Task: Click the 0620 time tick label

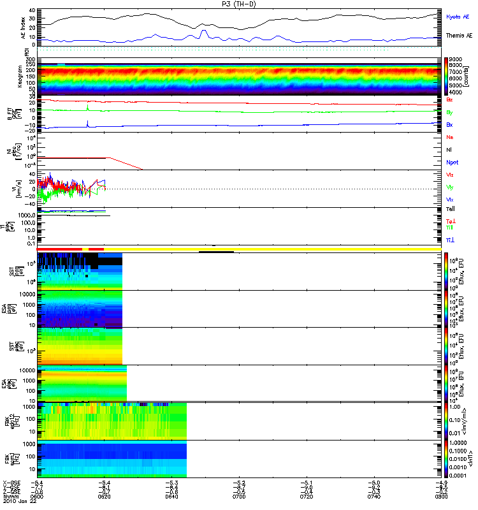Action: point(104,497)
